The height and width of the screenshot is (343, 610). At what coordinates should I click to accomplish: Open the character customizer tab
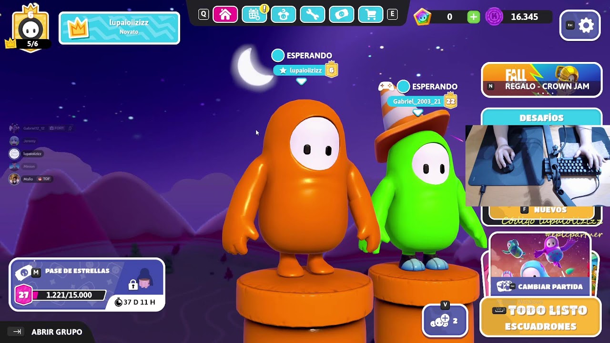pos(283,14)
